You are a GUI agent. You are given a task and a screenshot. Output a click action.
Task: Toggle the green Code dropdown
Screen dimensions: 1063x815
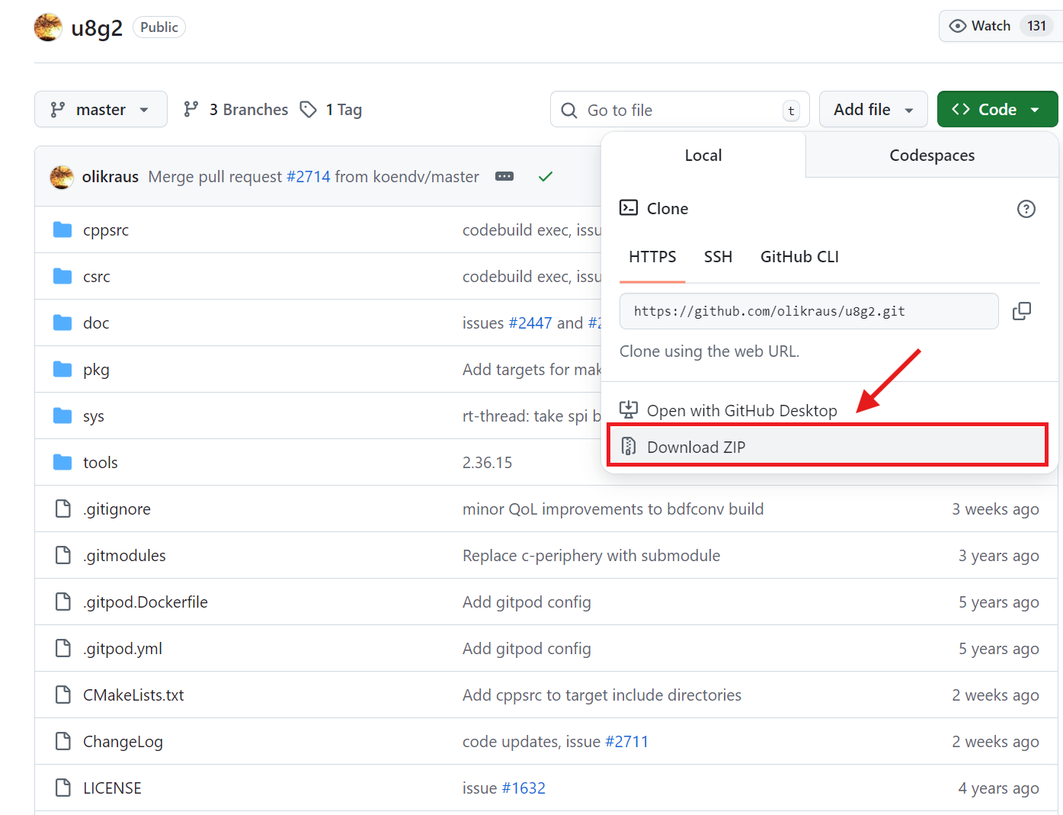tap(997, 110)
